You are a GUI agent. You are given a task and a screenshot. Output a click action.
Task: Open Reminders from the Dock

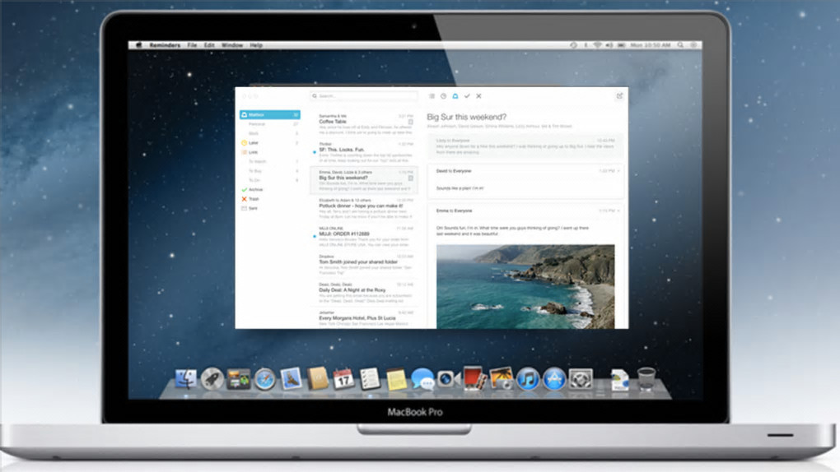370,378
